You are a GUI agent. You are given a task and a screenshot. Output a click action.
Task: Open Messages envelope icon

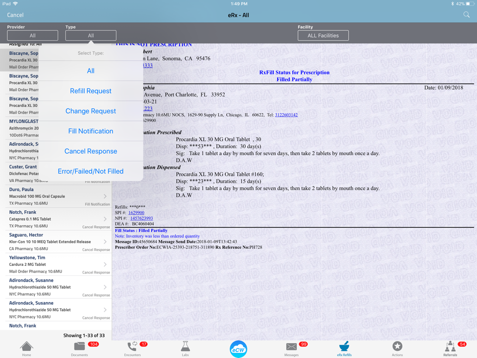pos(291,348)
